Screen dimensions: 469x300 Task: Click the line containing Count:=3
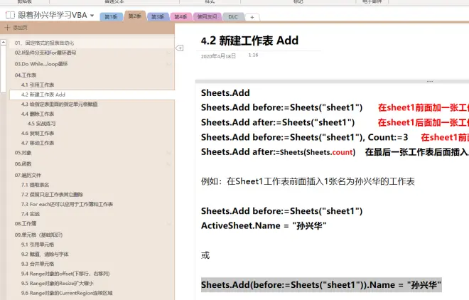(x=304, y=137)
